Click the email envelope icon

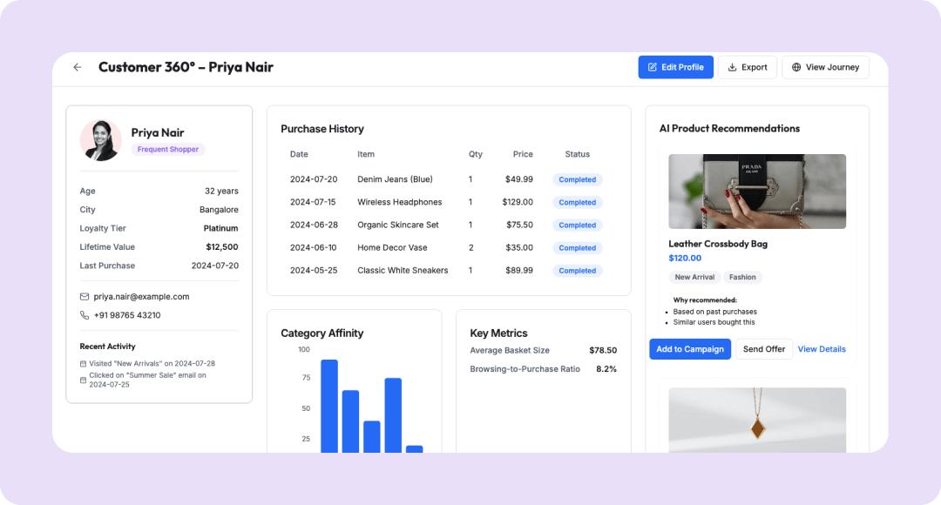pyautogui.click(x=85, y=297)
